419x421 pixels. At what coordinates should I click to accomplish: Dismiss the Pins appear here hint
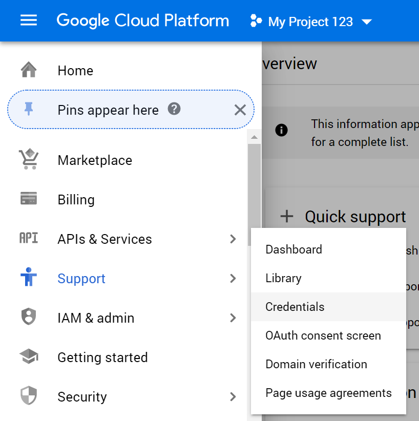click(x=240, y=110)
